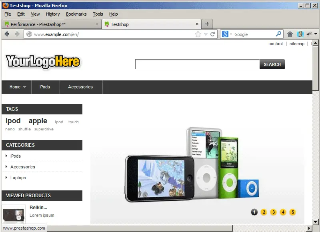
Task: Click the search magnifier icon
Action: click(278, 34)
